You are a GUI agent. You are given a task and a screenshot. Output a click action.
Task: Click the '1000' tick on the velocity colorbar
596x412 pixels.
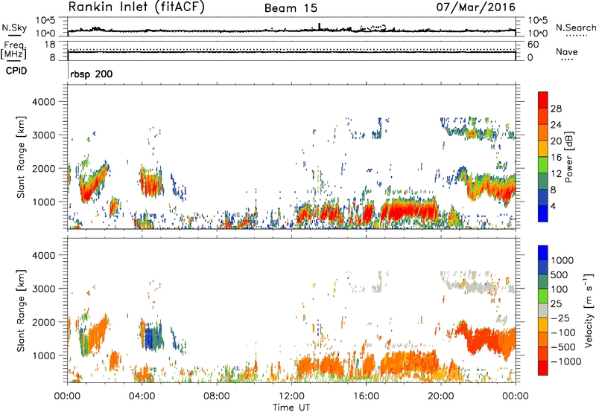[562, 260]
